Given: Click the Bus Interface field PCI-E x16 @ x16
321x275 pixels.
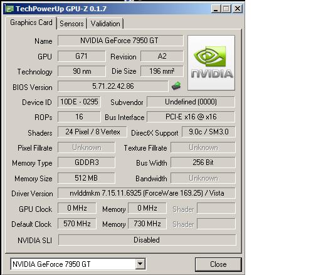Looking at the screenshot, I should click(191, 117).
